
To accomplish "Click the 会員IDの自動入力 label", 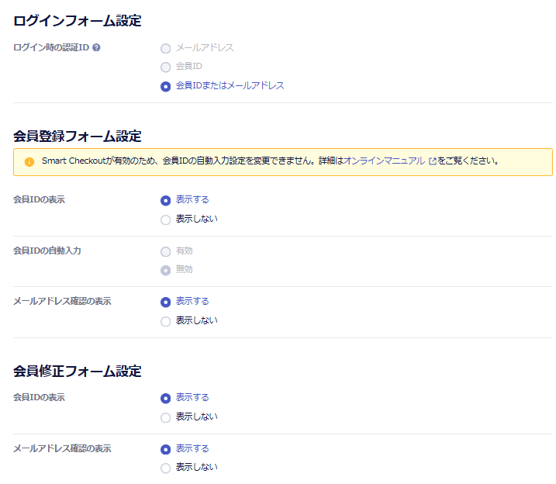I will pos(47,251).
